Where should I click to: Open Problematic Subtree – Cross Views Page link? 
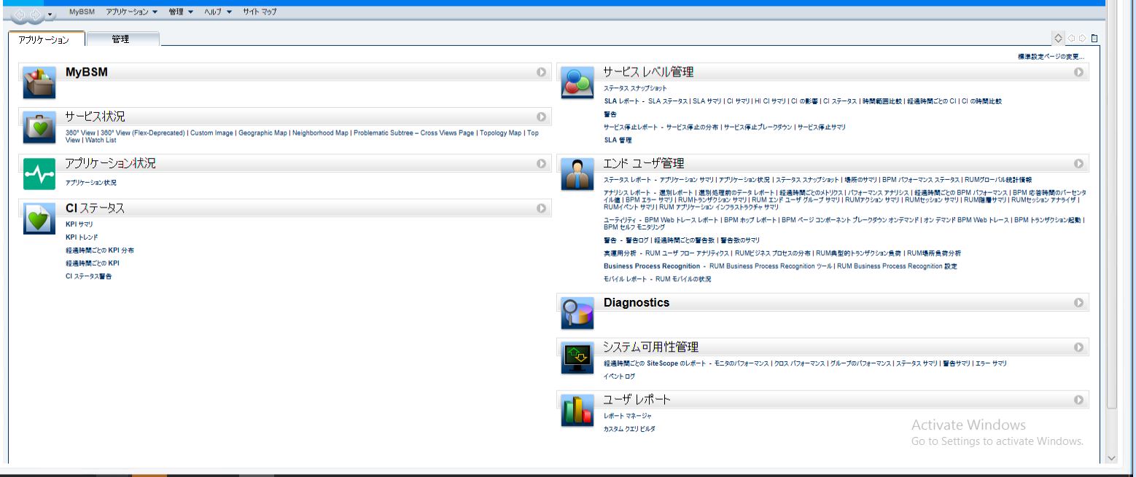(413, 133)
